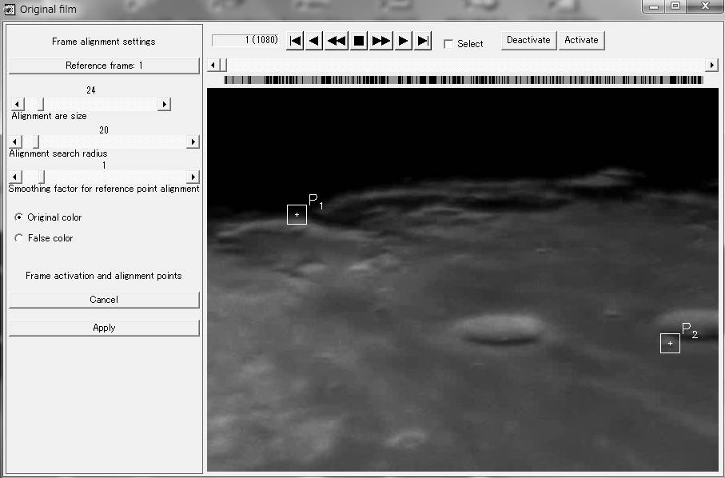Choose Original color radio option
This screenshot has height=478, width=725.
click(x=19, y=217)
